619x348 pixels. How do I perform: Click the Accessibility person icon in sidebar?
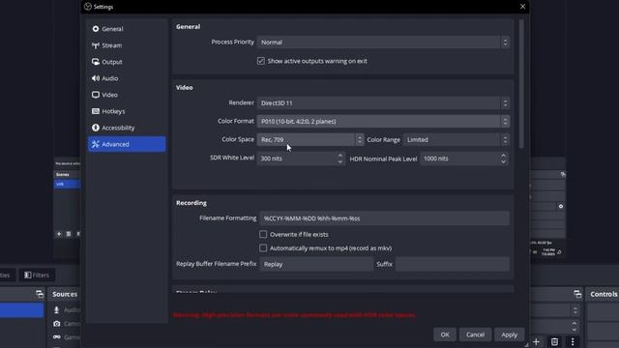pyautogui.click(x=96, y=128)
